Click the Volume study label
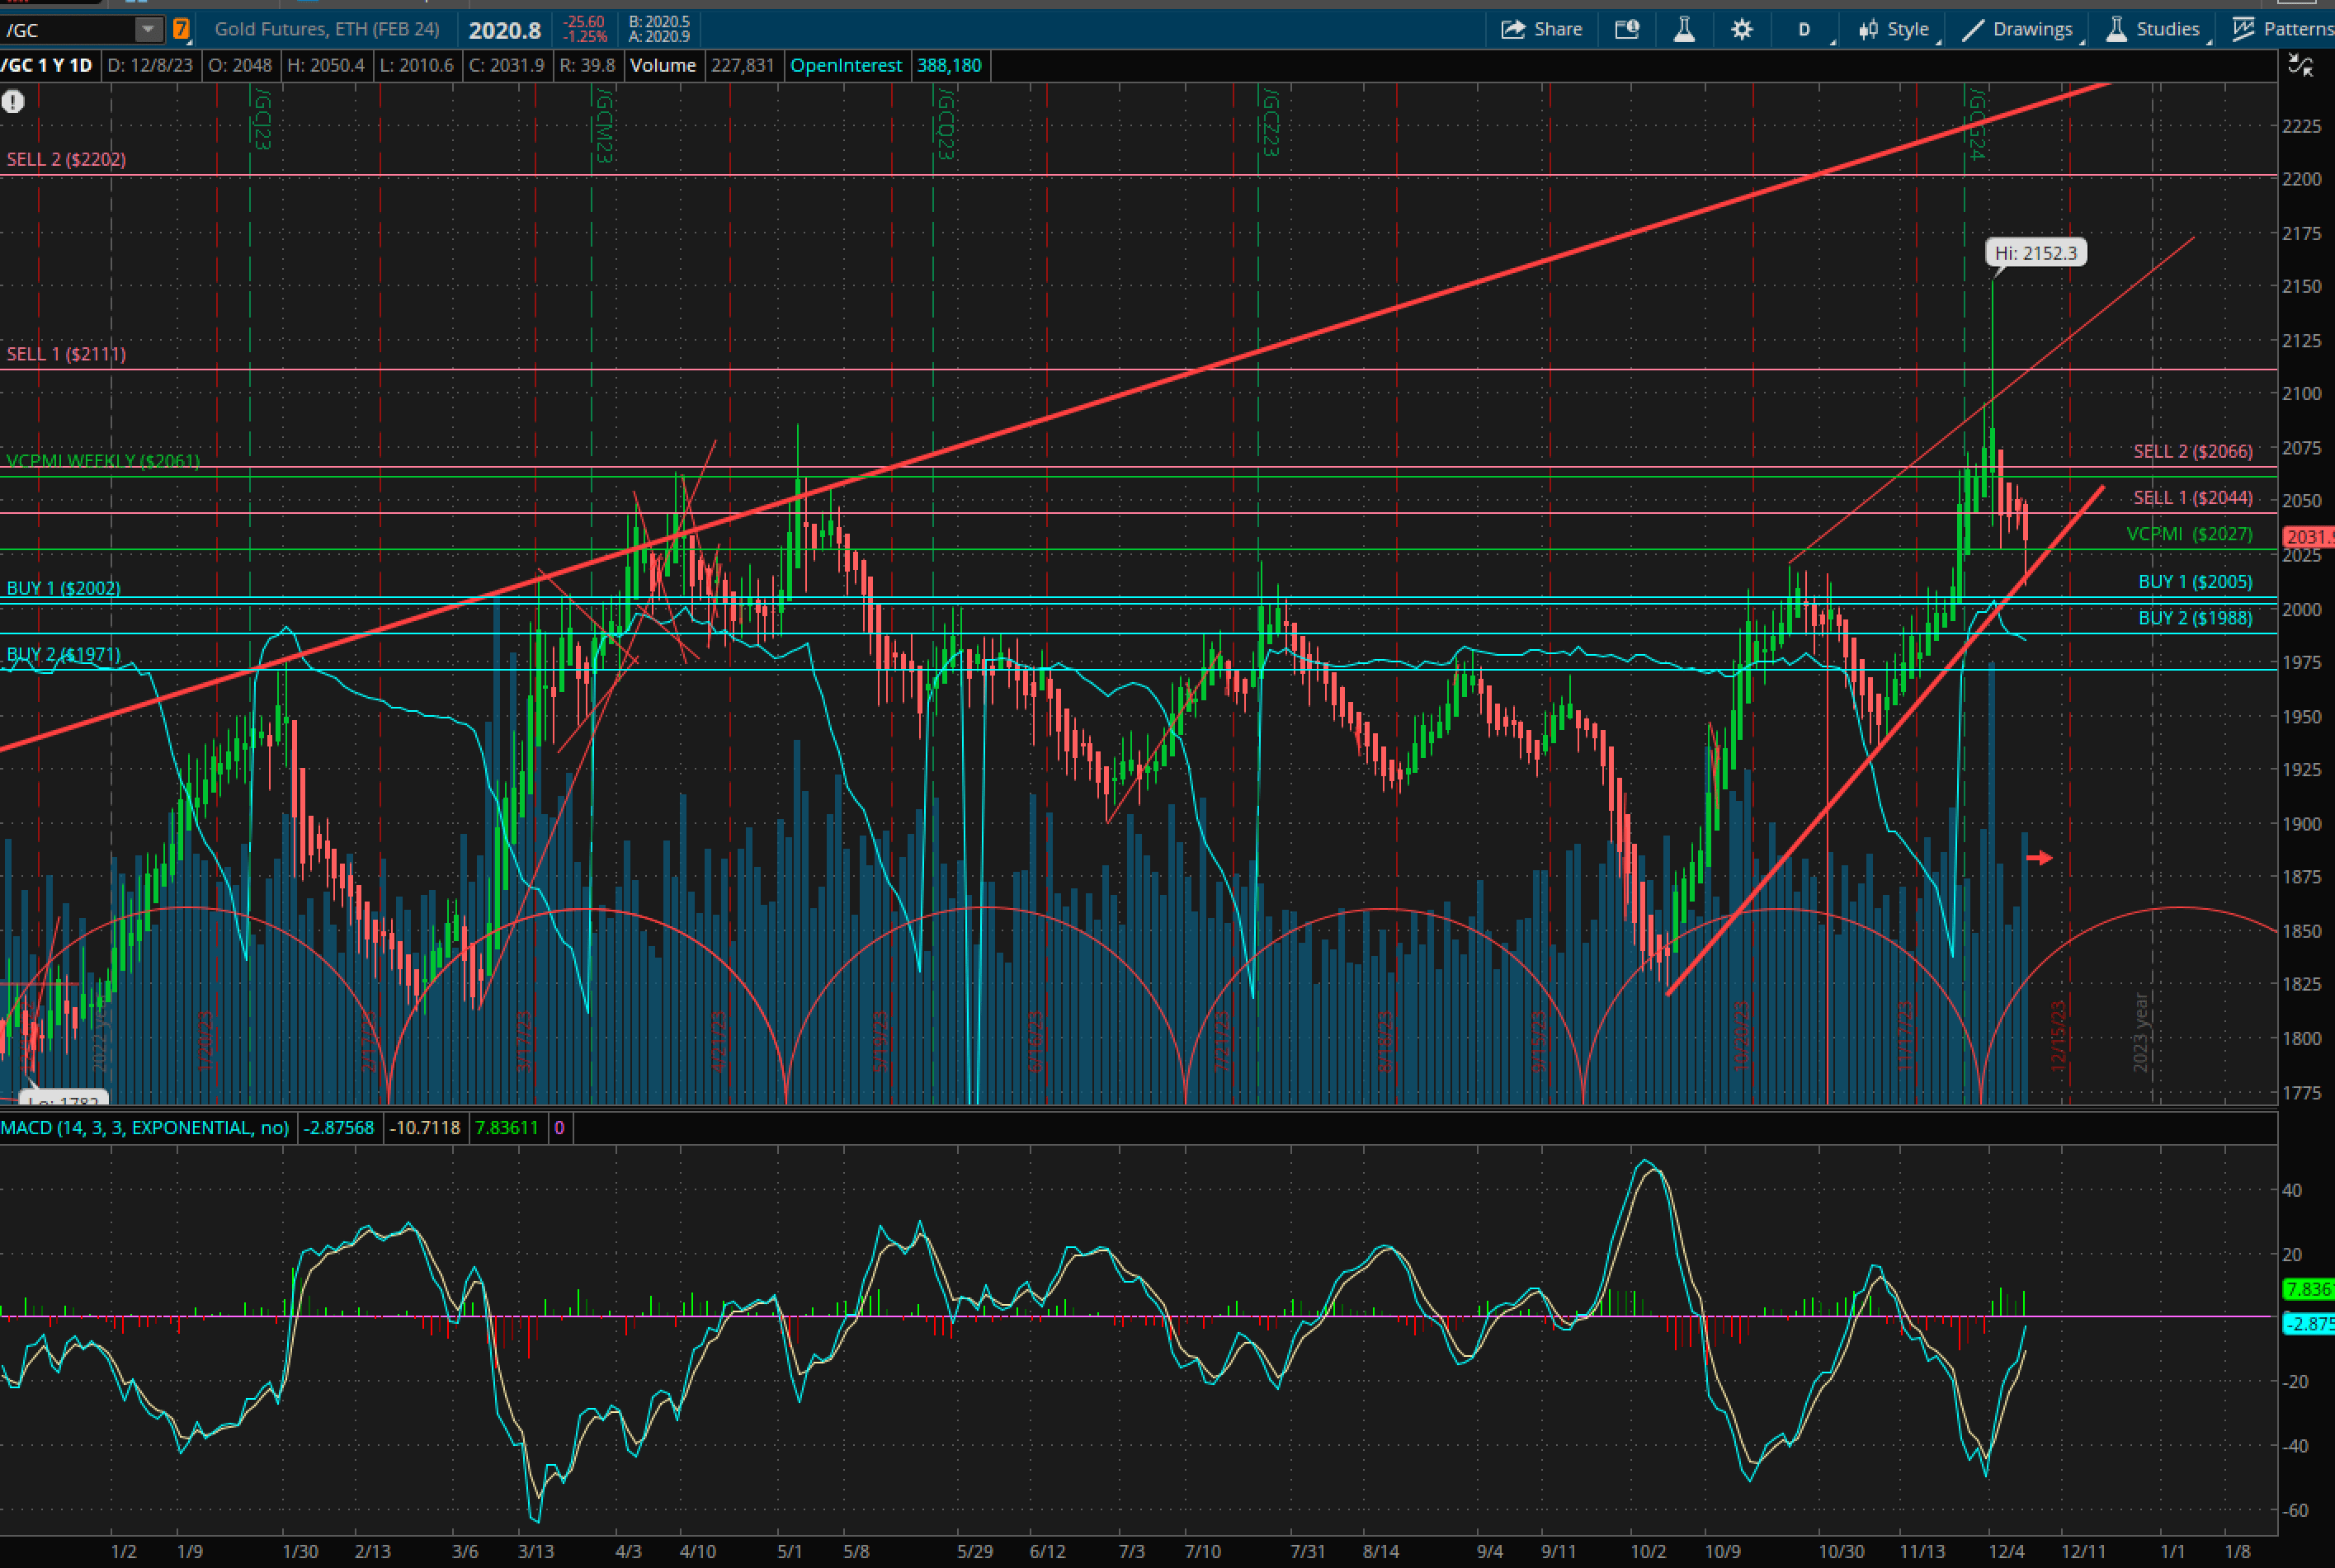The height and width of the screenshot is (1568, 2335). (x=663, y=66)
